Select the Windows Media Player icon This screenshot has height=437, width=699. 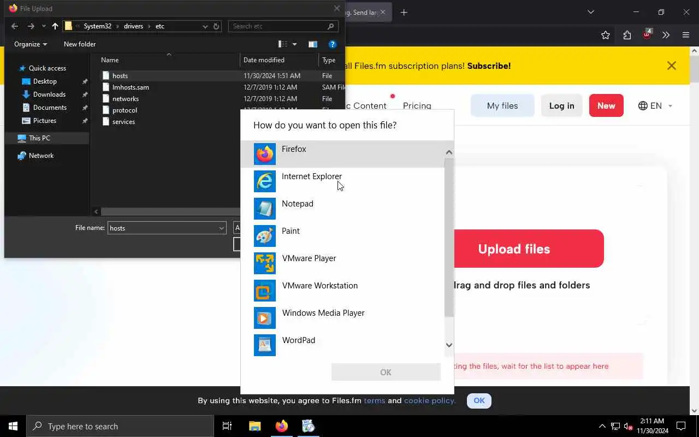pos(265,318)
